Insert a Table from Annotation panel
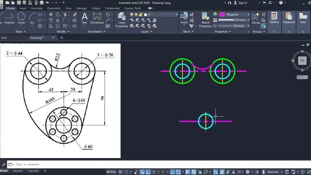Image resolution: width=311 pixels, height=175 pixels. click(108, 26)
